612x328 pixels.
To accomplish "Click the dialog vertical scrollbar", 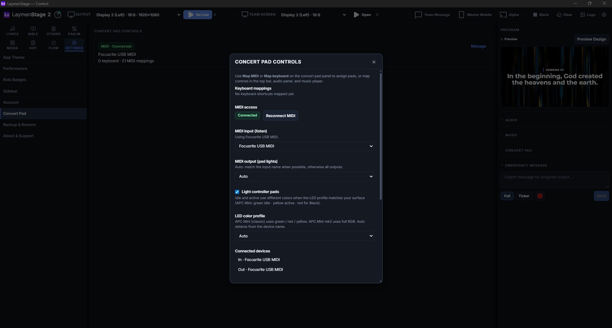I will click(380, 137).
